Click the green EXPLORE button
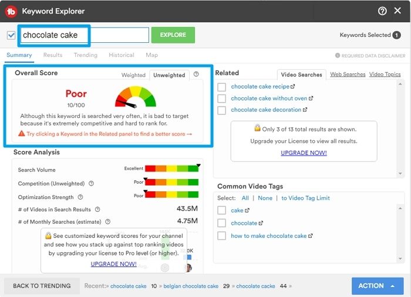 (173, 35)
